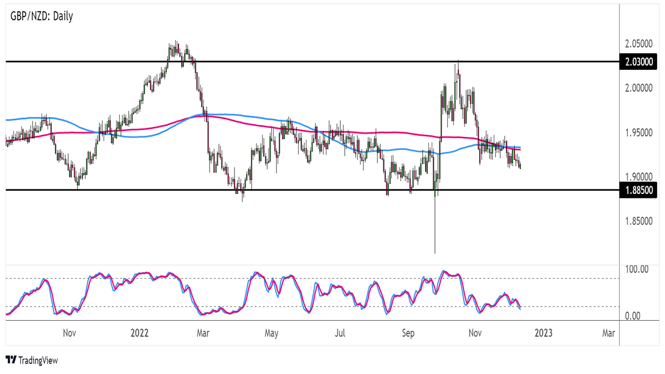Click the 1.90000 price axis label

pos(640,177)
